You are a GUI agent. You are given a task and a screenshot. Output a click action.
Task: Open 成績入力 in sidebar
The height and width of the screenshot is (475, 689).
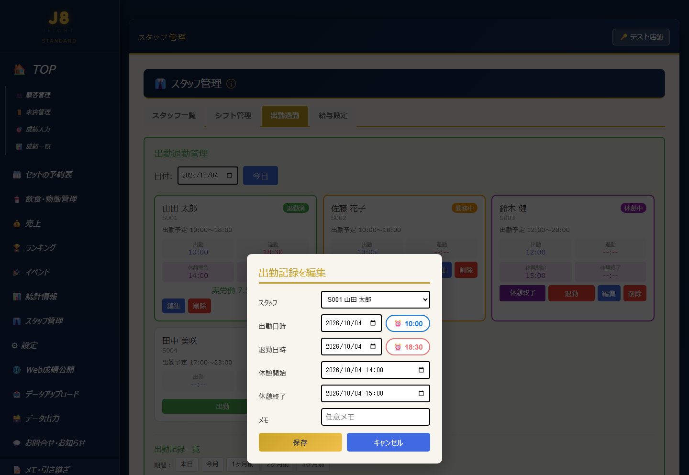38,130
